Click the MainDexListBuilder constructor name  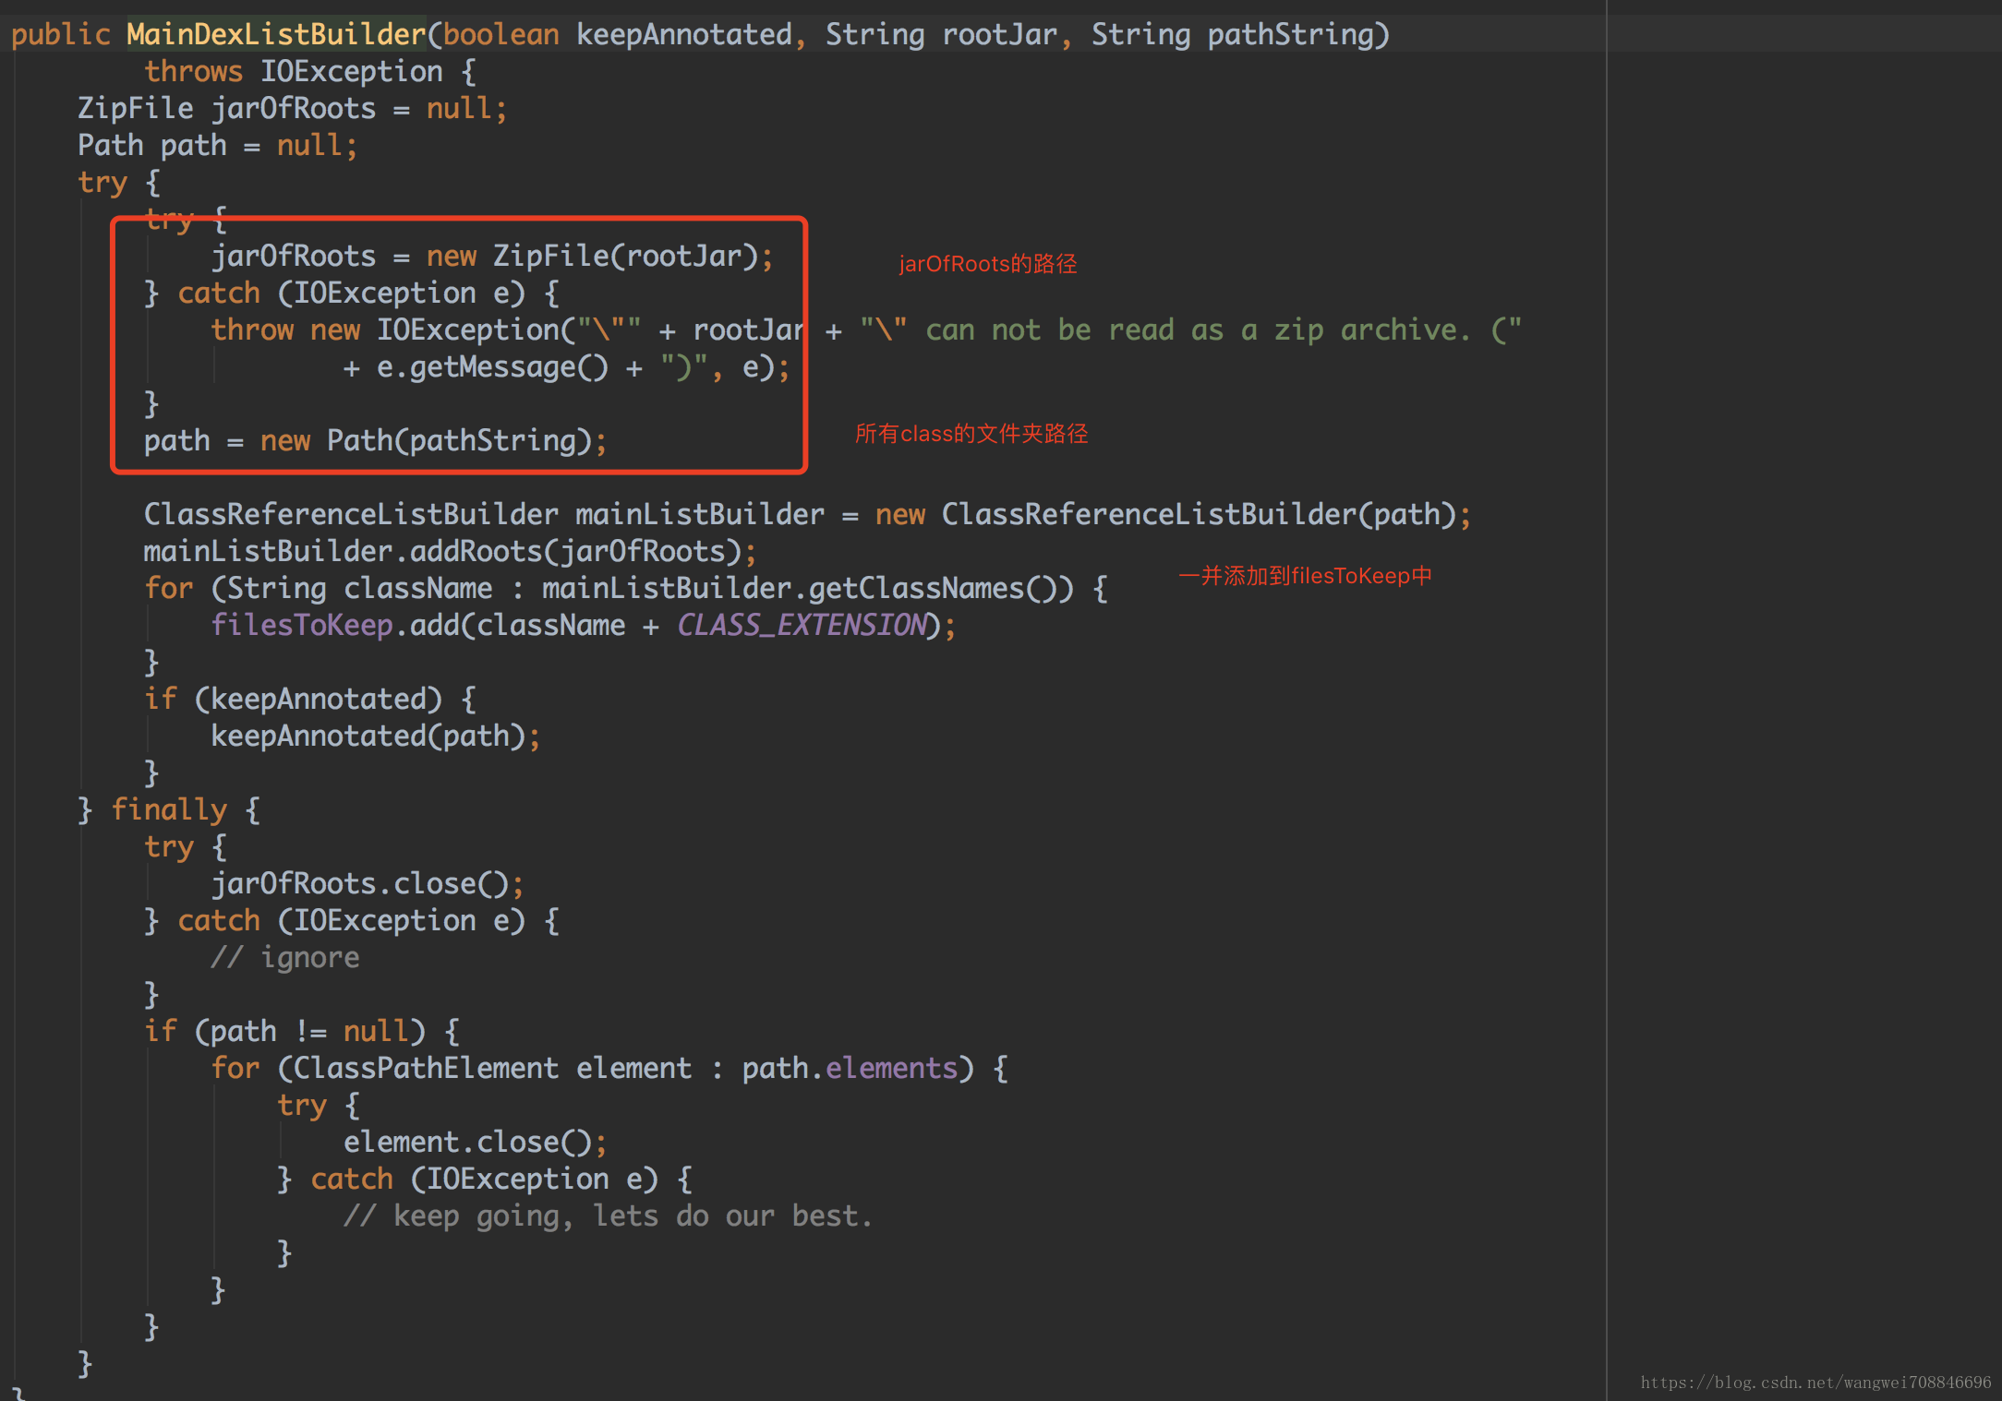[x=275, y=35]
